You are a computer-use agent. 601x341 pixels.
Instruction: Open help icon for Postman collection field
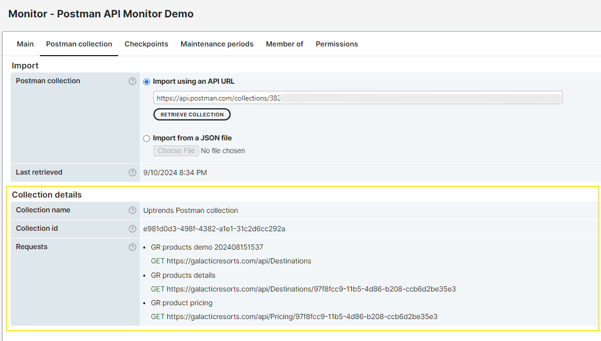132,81
